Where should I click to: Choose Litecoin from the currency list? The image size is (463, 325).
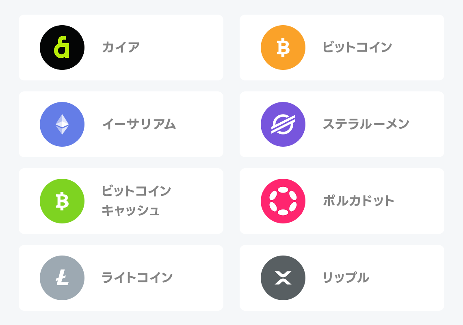point(121,278)
